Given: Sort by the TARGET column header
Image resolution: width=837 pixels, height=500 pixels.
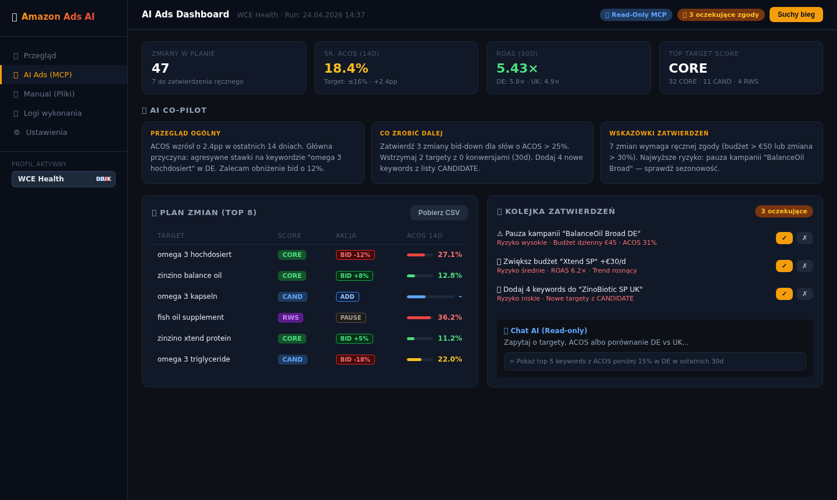Looking at the screenshot, I should [171, 235].
